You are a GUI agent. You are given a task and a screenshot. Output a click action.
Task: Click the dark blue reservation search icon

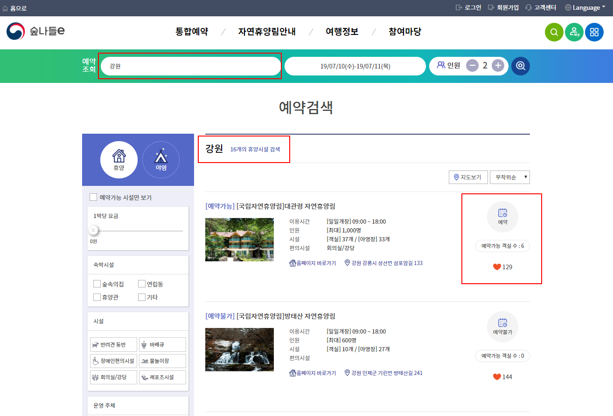(521, 66)
